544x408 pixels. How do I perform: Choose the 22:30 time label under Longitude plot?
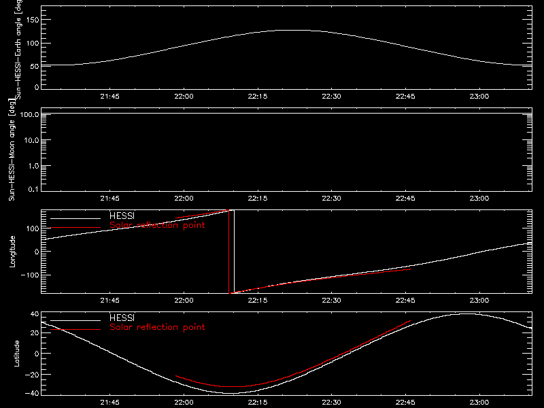[331, 301]
